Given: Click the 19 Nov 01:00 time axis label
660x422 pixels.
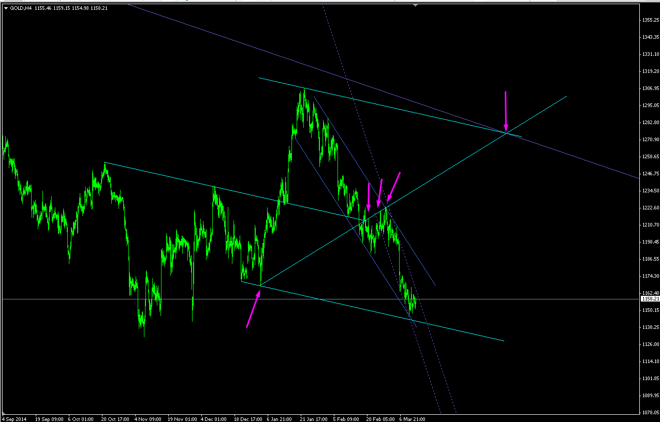Looking at the screenshot, I should (x=182, y=419).
